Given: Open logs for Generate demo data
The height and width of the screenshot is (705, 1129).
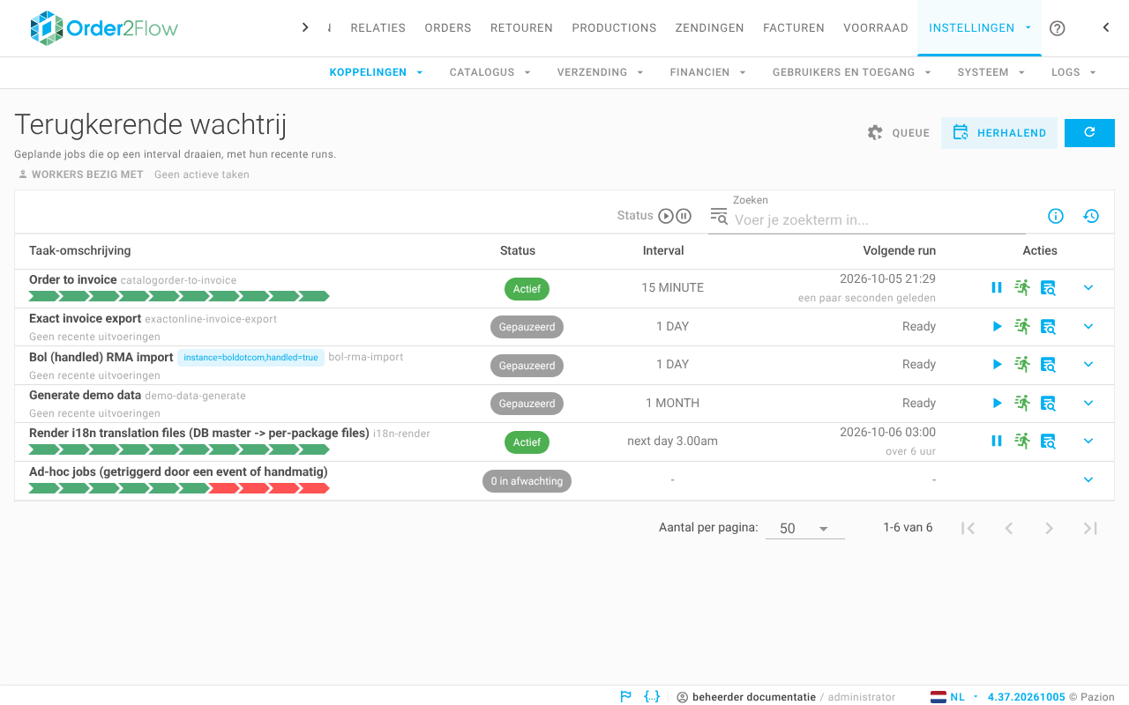Looking at the screenshot, I should 1048,403.
